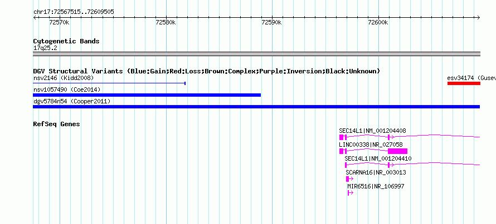The width and height of the screenshot is (496, 224).
Task: Click the 72600k ruler tick label
Action: (378, 22)
